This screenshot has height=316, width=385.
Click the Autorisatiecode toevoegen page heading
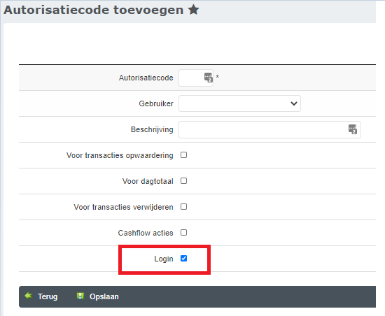94,10
